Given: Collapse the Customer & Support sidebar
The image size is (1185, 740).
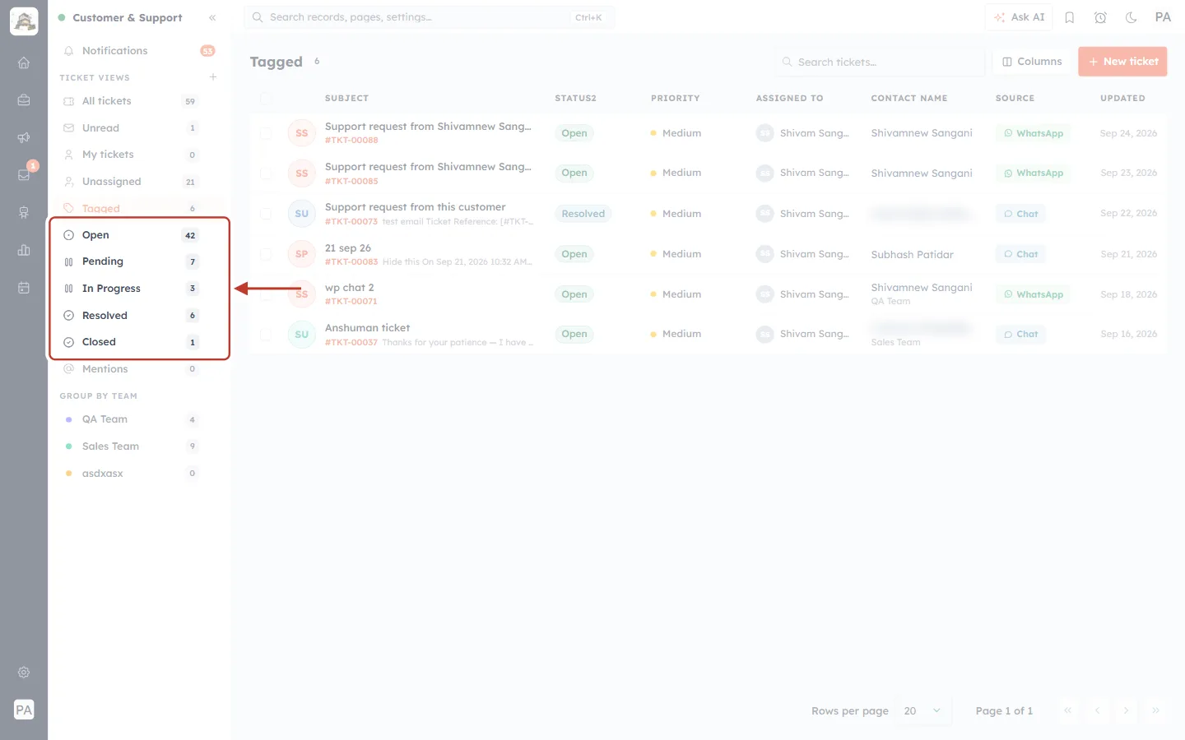Looking at the screenshot, I should point(212,17).
